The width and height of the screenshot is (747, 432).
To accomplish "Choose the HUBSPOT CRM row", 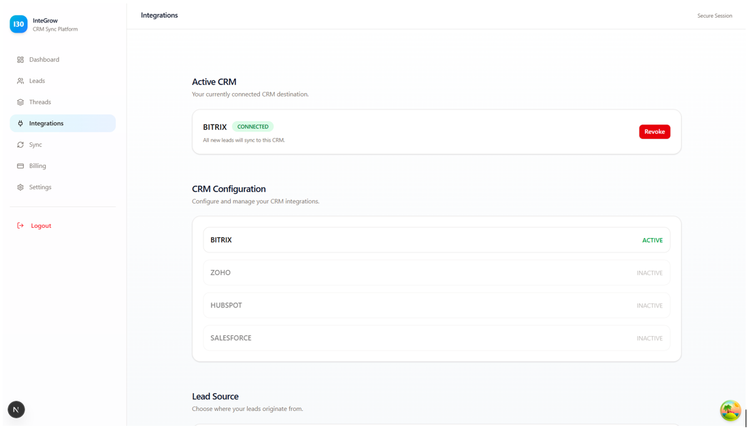I will click(436, 305).
